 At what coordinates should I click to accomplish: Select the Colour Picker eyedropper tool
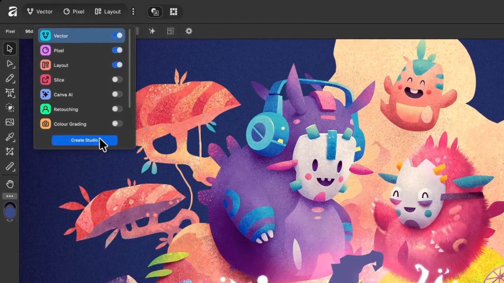coord(9,137)
